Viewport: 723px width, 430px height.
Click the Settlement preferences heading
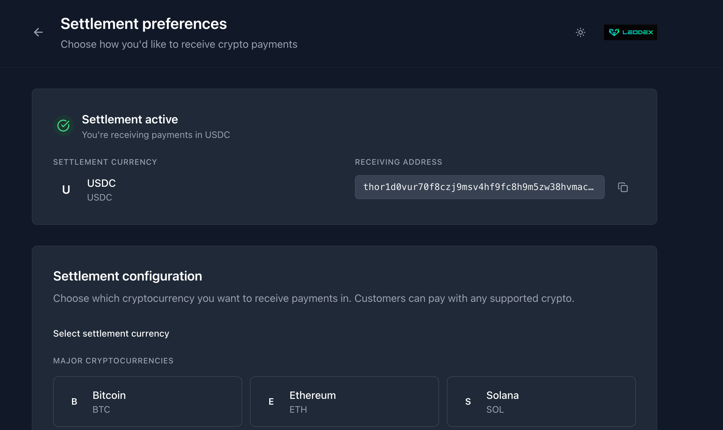click(144, 24)
